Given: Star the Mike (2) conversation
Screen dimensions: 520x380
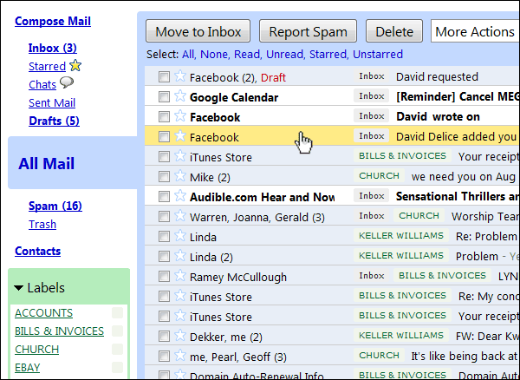Looking at the screenshot, I should (x=180, y=176).
